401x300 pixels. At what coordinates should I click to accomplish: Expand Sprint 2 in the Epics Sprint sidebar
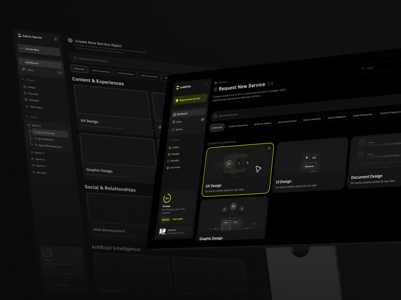(x=37, y=153)
